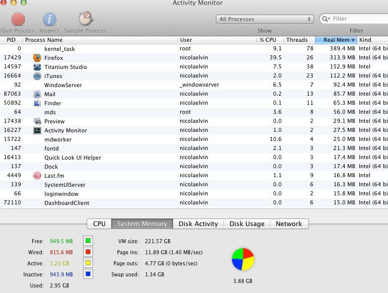Click the _windowserver user cell
Image resolution: width=388 pixels, height=293 pixels.
pos(199,85)
